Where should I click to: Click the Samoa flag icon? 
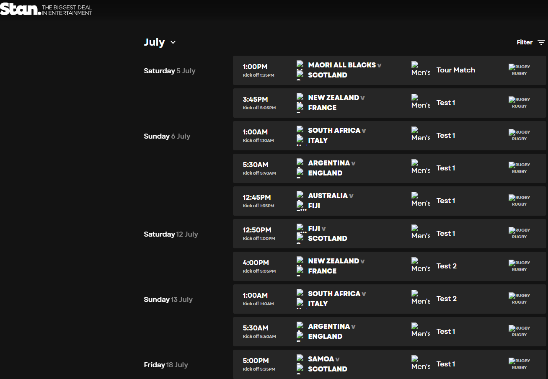point(300,358)
